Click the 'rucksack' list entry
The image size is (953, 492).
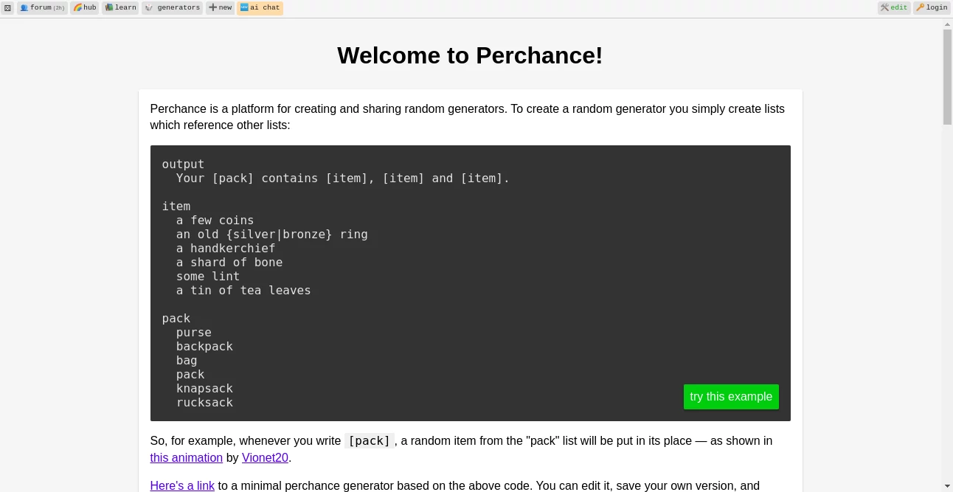[204, 402]
